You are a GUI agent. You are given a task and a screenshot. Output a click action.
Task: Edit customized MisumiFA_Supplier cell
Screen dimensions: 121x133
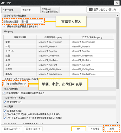tap(92, 51)
